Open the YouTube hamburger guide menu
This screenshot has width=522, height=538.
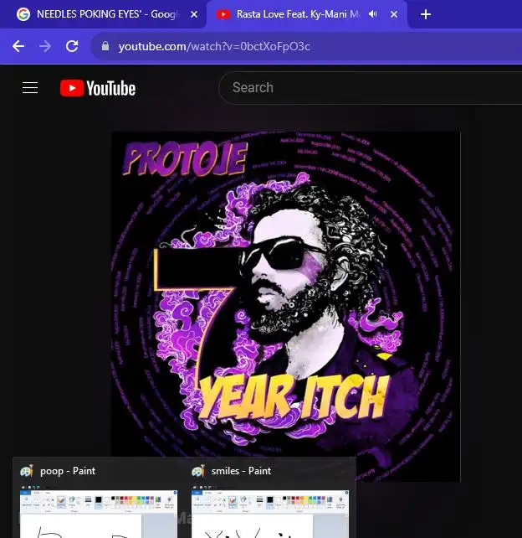coord(30,88)
